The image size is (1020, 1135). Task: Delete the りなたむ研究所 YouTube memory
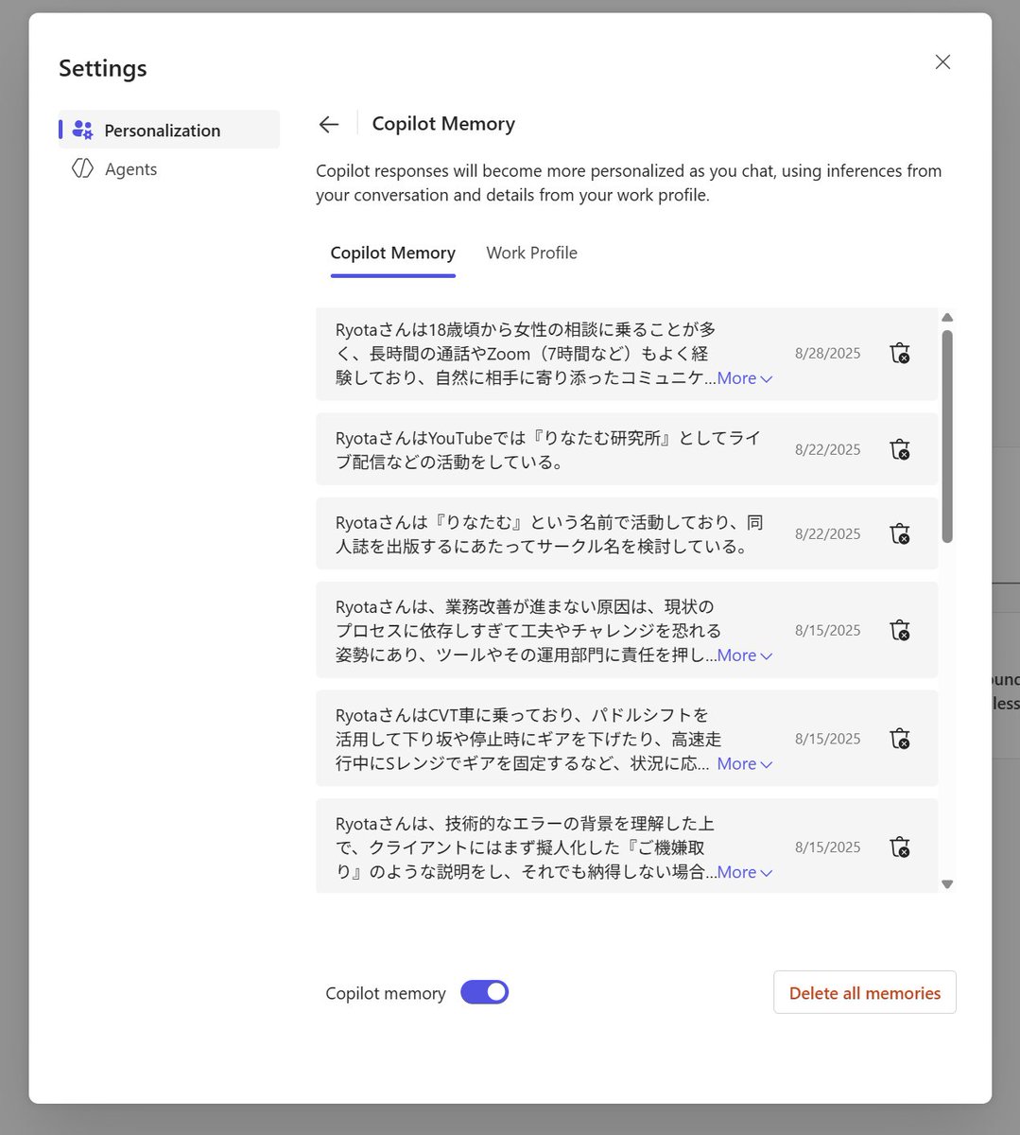[x=900, y=449]
